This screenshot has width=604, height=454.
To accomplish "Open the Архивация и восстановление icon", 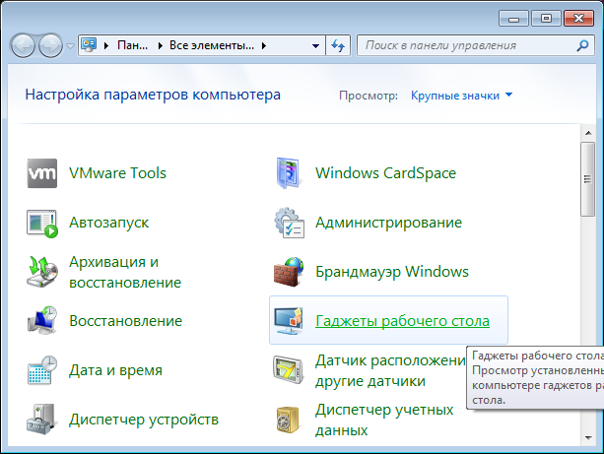I will pyautogui.click(x=42, y=272).
